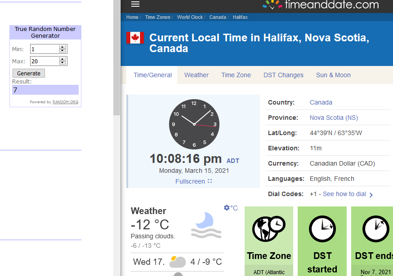Click the DST started clock icon

pos(322,229)
